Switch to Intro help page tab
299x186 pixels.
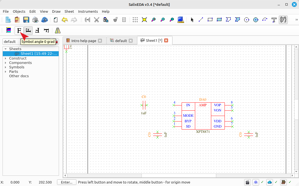pyautogui.click(x=84, y=41)
